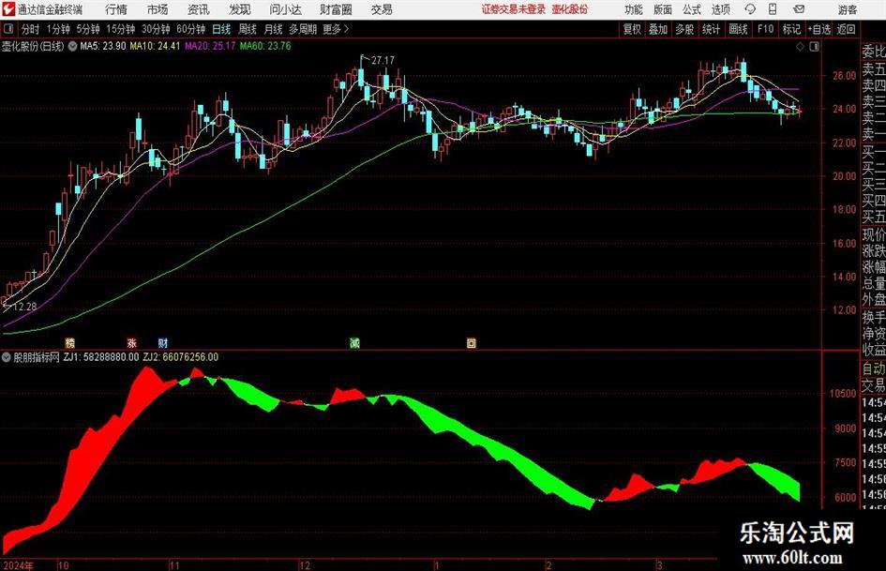Click the 减 event marker icon
The height and width of the screenshot is (571, 886).
[354, 343]
